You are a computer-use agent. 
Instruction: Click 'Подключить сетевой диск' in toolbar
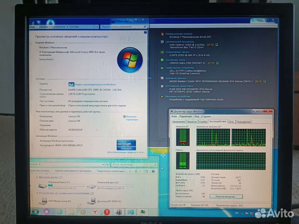[x=110, y=171]
